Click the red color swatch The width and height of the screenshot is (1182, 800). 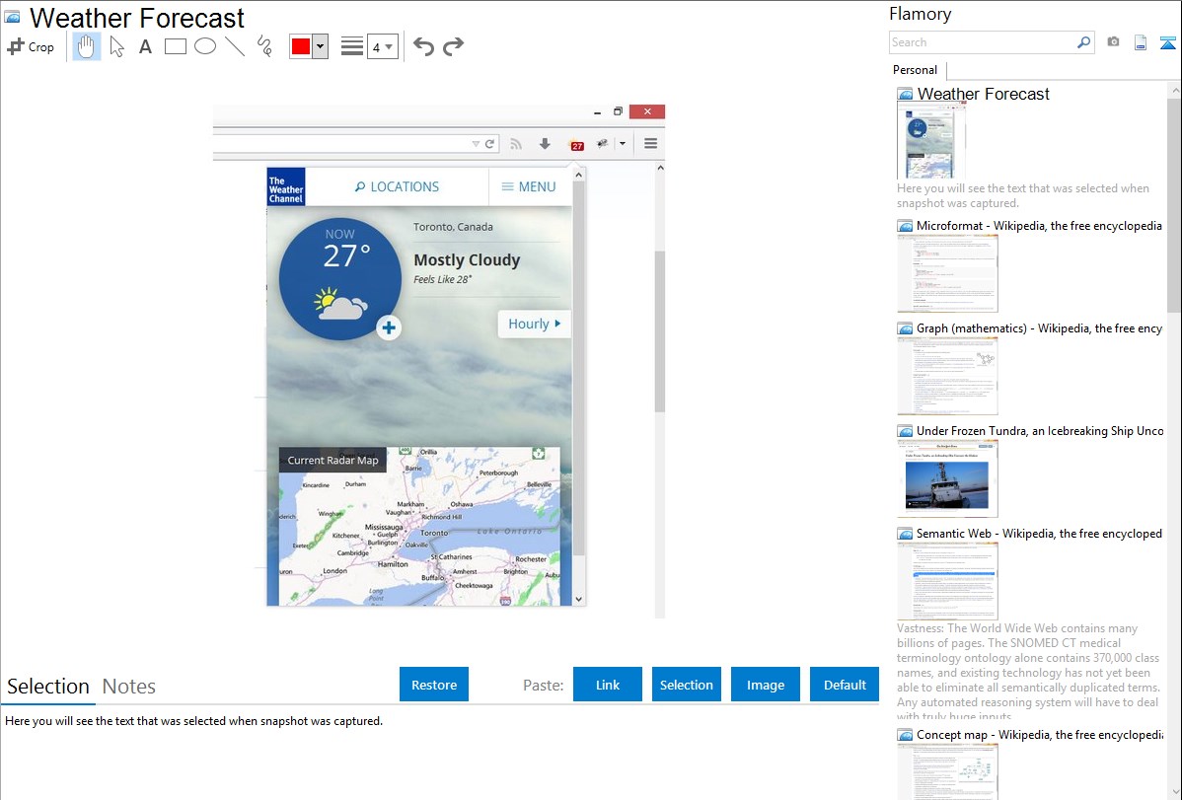(301, 46)
